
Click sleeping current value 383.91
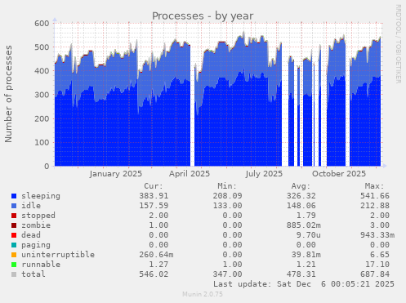[x=154, y=196]
